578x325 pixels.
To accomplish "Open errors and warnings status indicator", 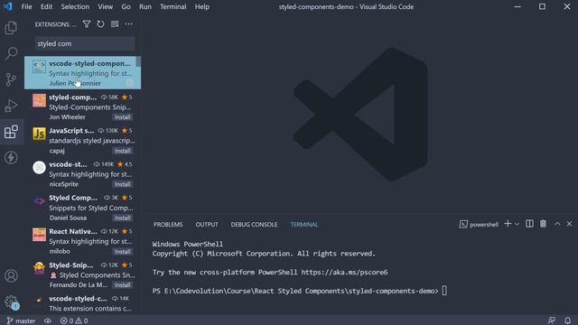I will click(x=74, y=320).
